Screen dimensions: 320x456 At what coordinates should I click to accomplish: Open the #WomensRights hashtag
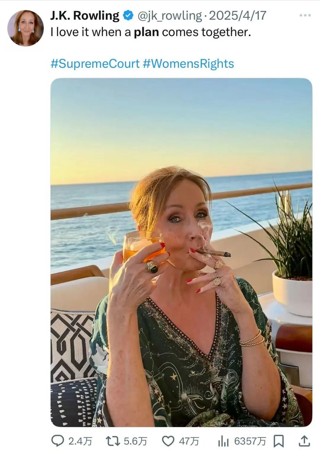tap(188, 64)
